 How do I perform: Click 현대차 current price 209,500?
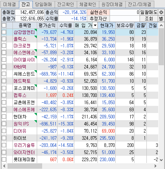[x=107, y=117]
